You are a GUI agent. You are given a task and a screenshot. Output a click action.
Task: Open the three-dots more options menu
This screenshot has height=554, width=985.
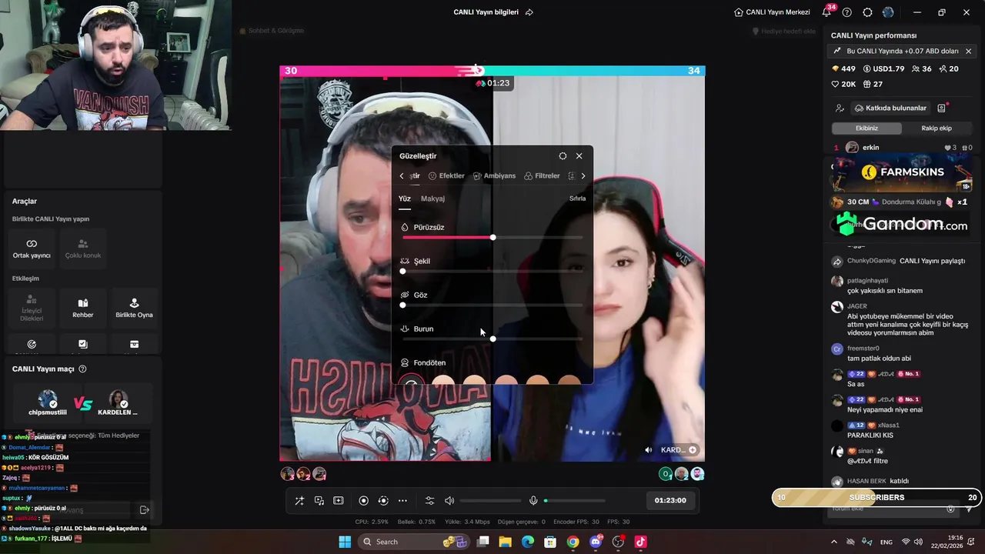tap(402, 500)
